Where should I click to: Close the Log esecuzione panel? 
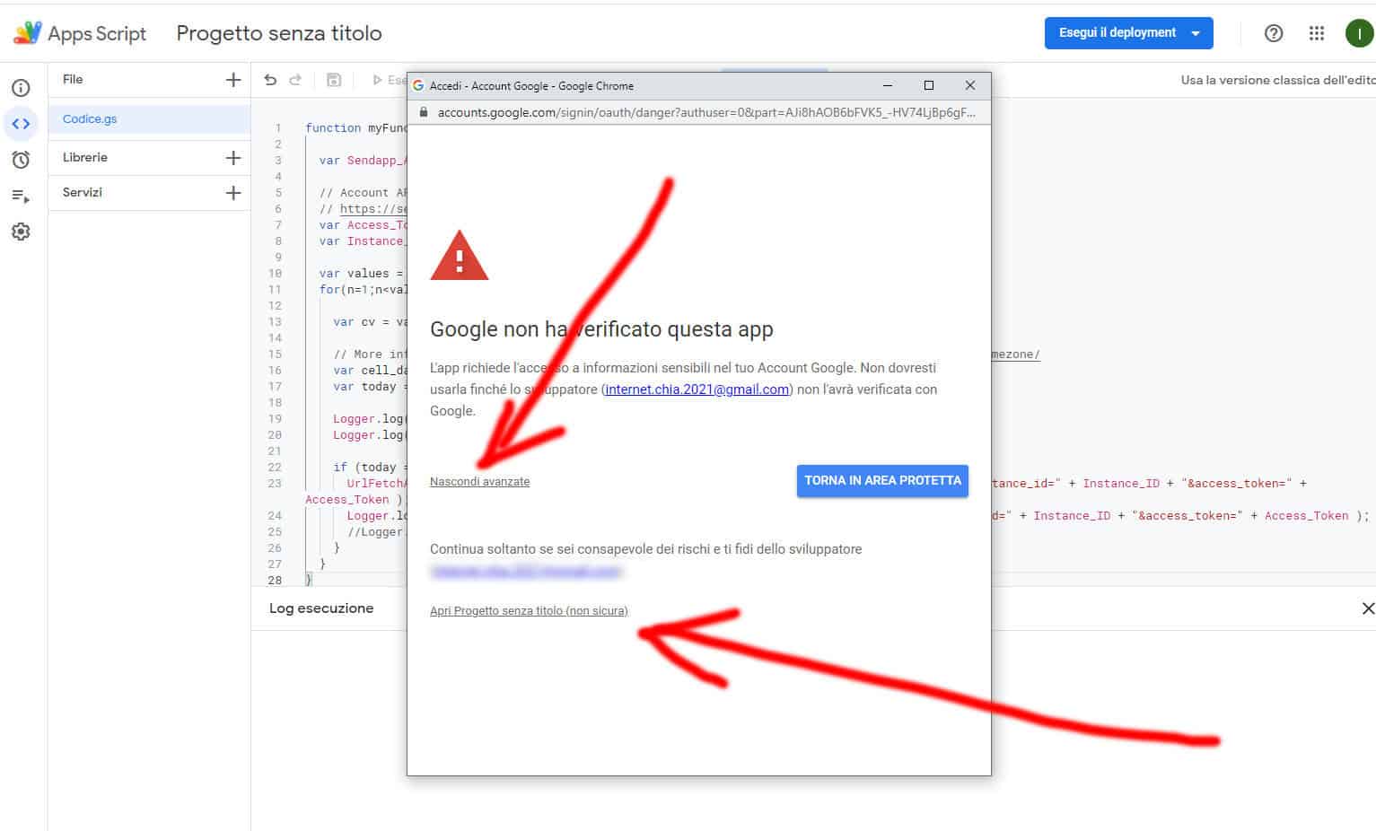pyautogui.click(x=1367, y=608)
